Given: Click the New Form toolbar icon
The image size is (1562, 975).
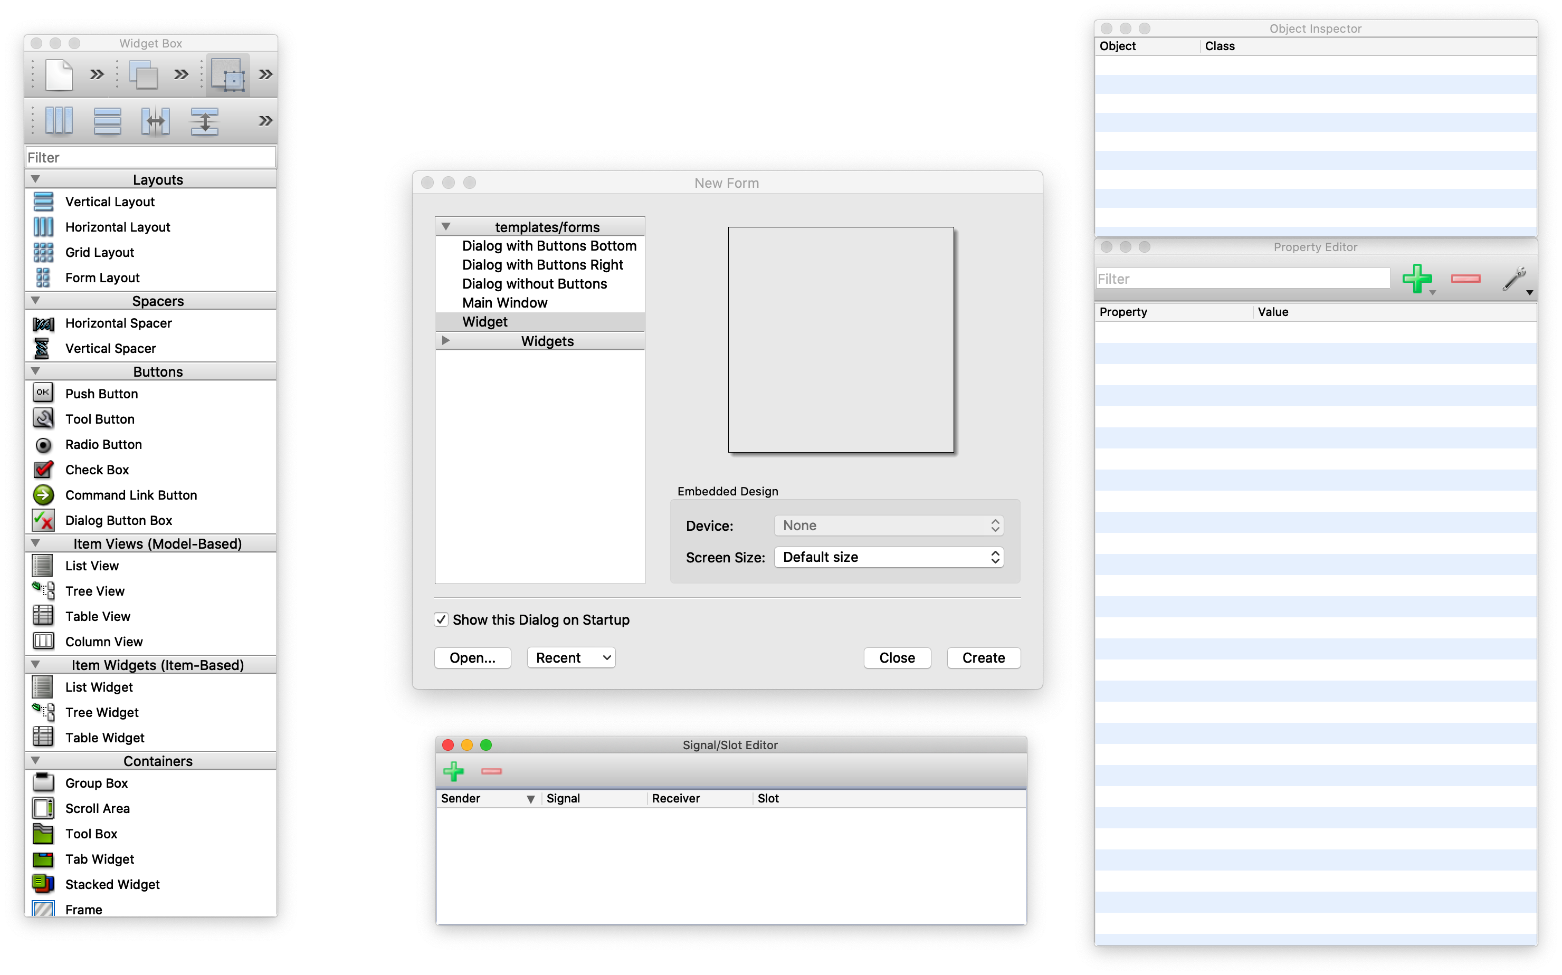Looking at the screenshot, I should 59,75.
